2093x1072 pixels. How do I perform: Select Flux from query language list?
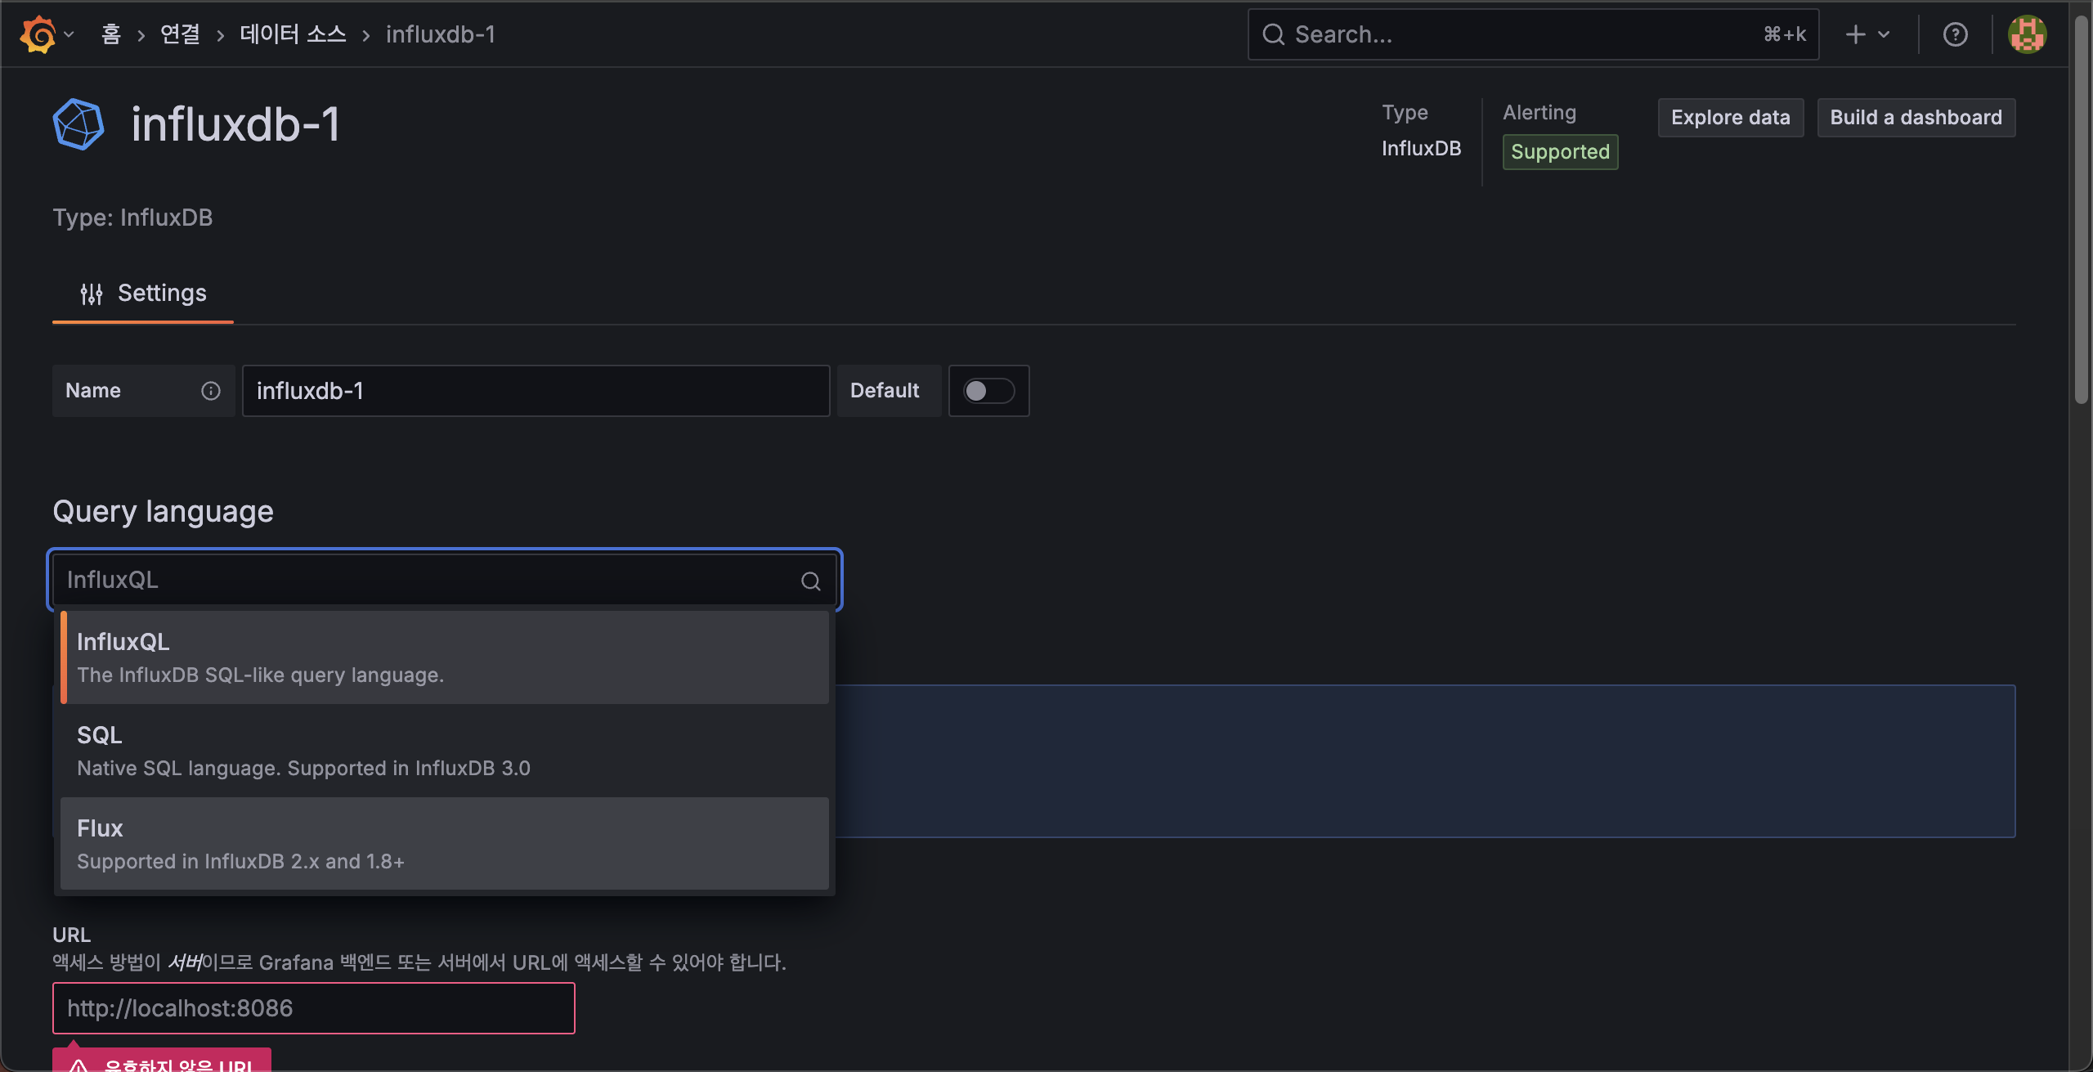point(444,843)
